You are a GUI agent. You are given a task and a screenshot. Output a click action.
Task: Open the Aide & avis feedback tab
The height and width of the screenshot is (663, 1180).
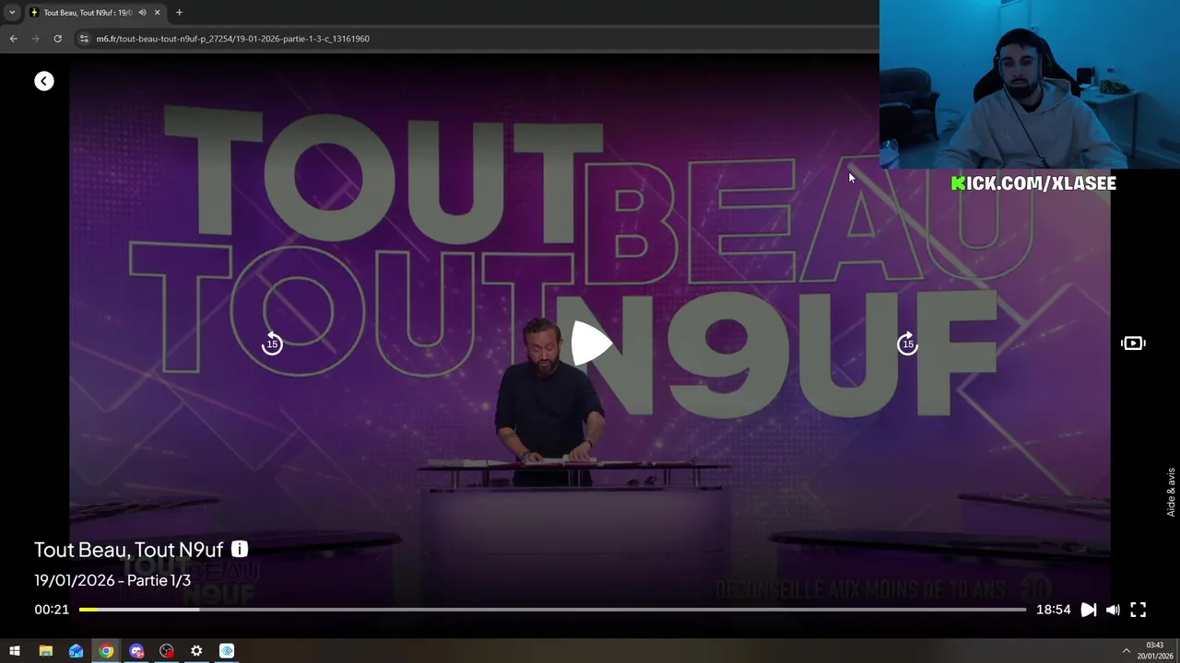tap(1172, 492)
